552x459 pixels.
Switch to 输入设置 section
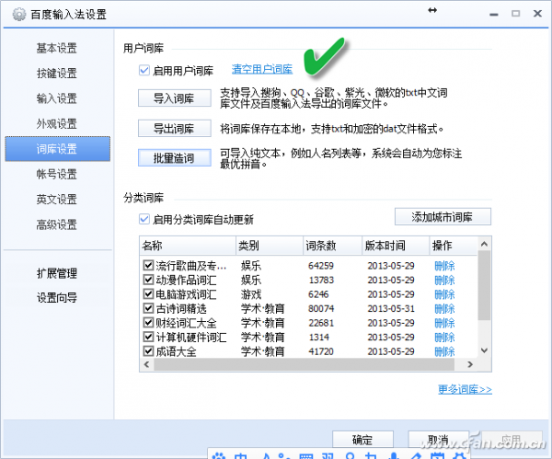pyautogui.click(x=57, y=98)
